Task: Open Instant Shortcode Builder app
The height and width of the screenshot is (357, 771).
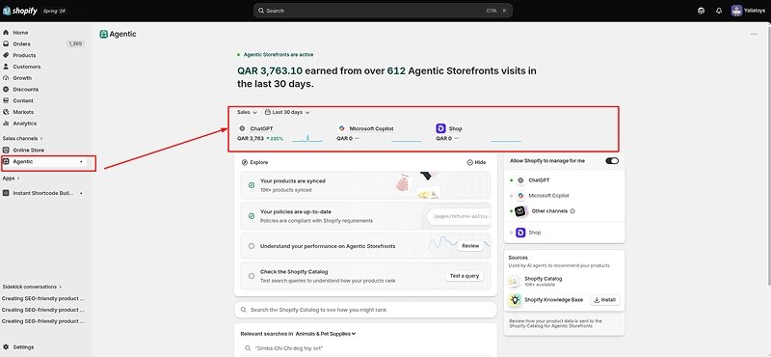Action: [43, 193]
